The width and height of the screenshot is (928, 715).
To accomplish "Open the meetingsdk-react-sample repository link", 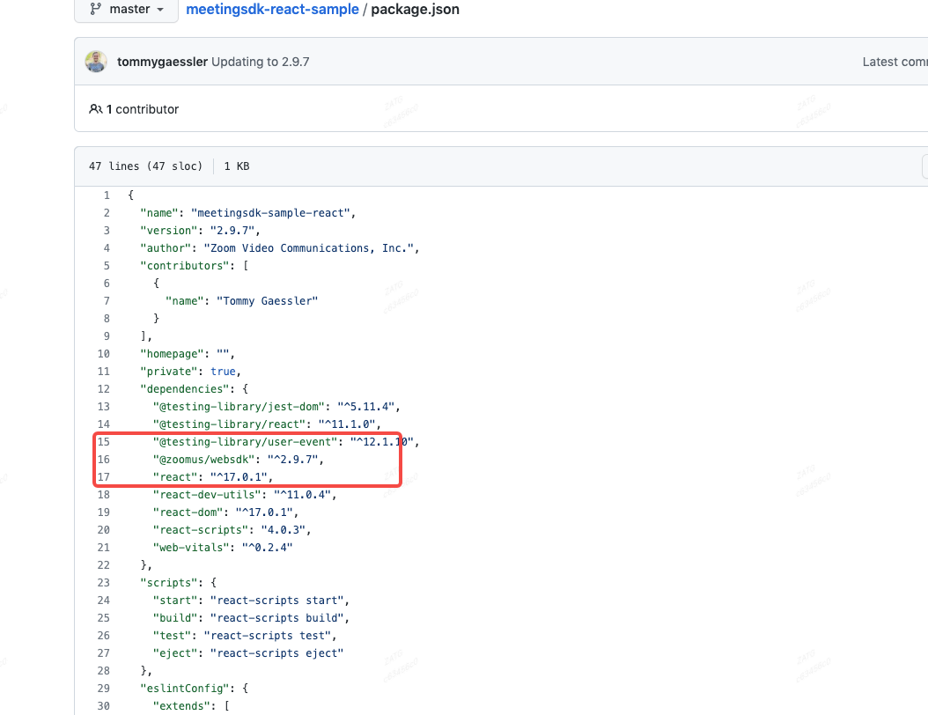I will 272,10.
